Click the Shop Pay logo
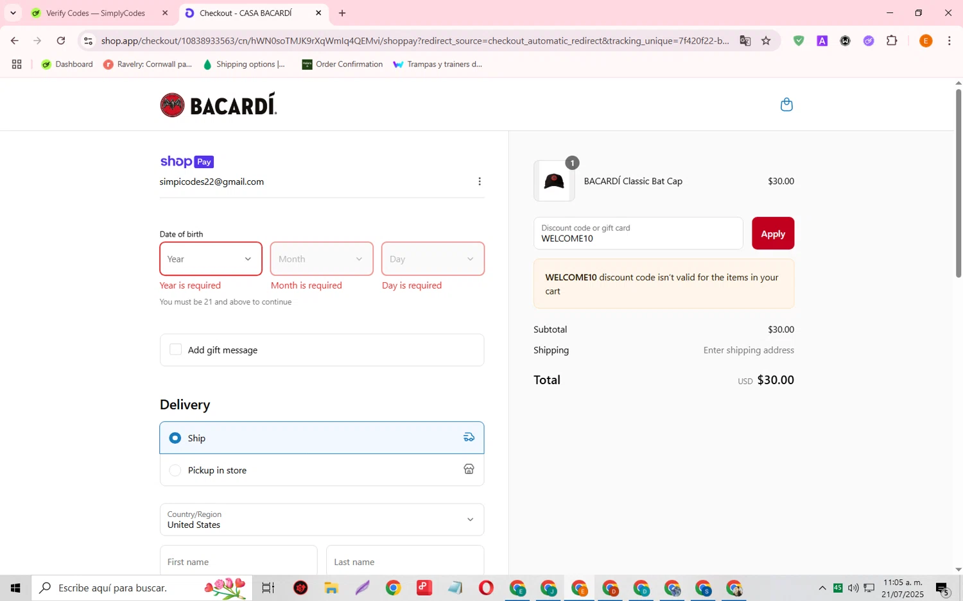963x601 pixels. (187, 162)
